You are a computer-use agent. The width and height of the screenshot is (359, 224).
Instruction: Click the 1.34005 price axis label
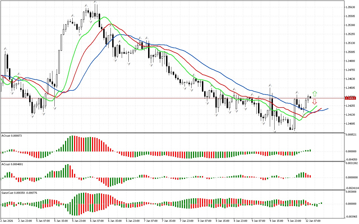tap(351, 124)
